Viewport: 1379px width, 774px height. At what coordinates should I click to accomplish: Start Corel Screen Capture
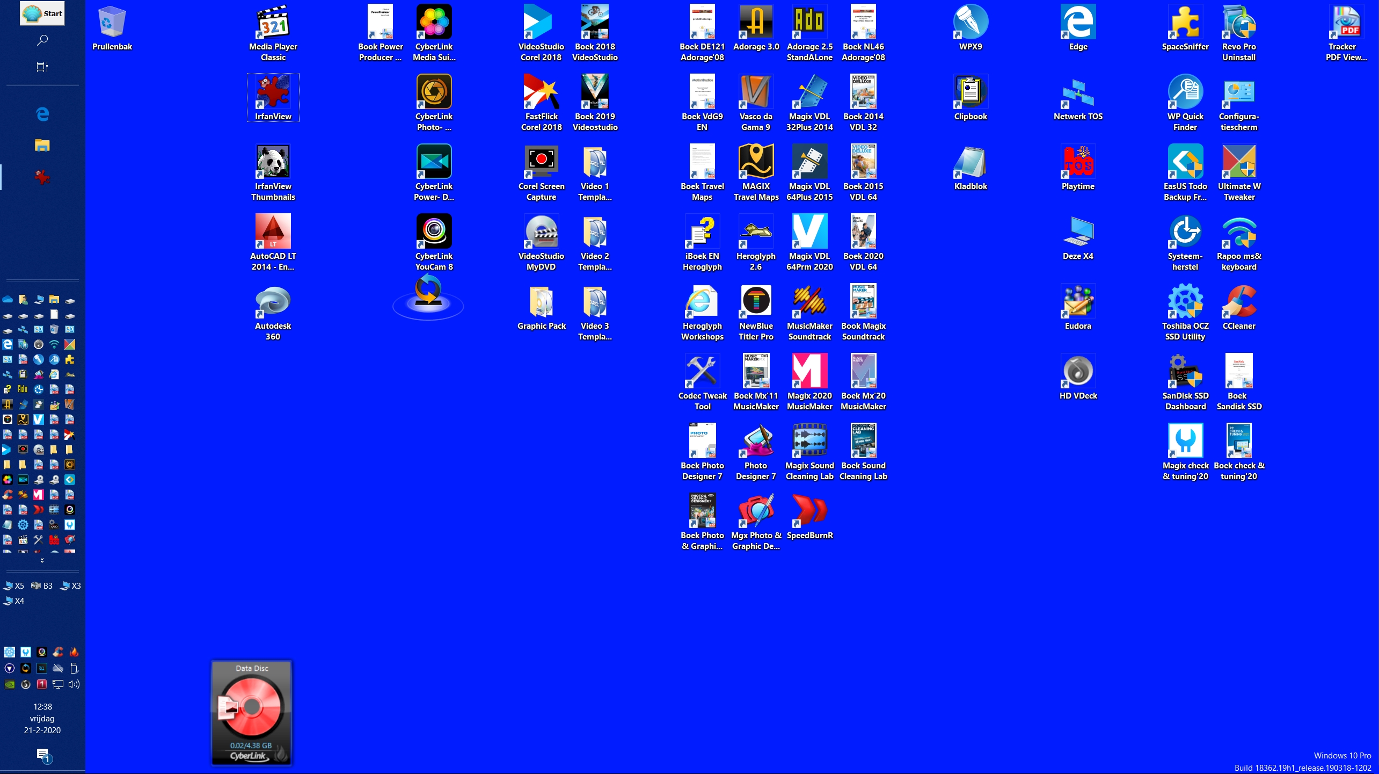[541, 173]
